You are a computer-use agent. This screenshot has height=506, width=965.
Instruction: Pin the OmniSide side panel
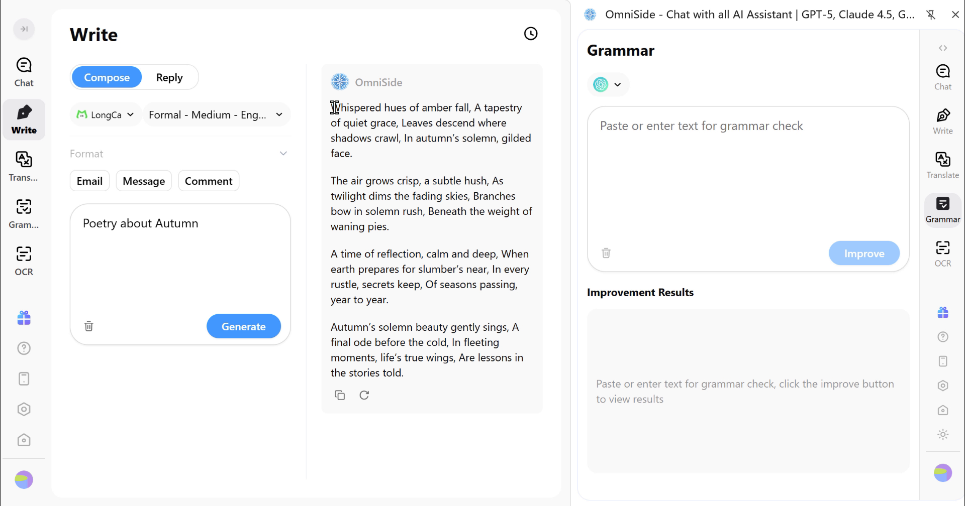pyautogui.click(x=931, y=15)
